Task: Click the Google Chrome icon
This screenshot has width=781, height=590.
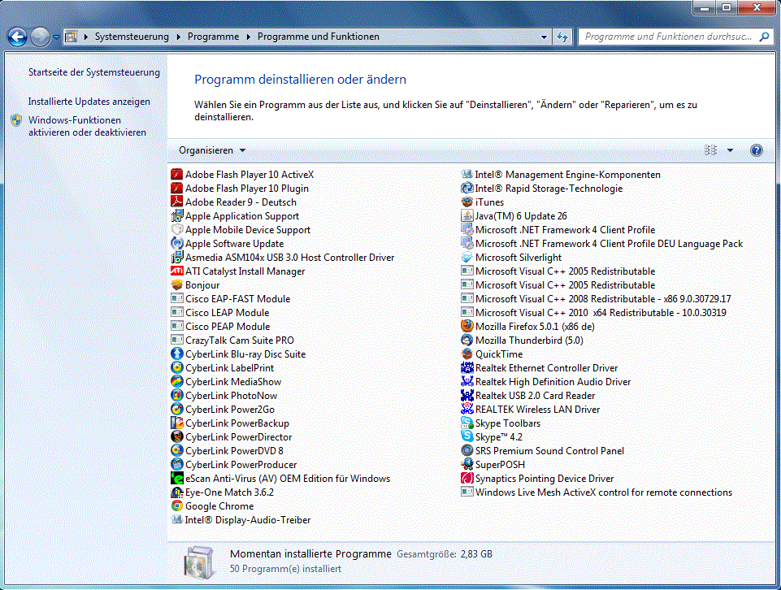Action: click(177, 505)
